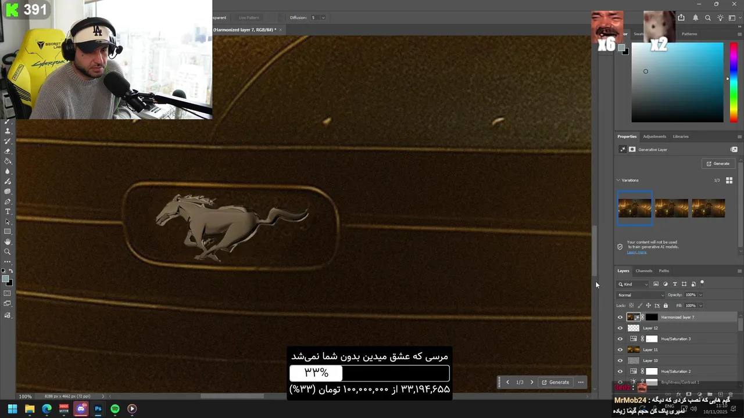The image size is (744, 418).
Task: Select the third variation thumbnail
Action: coord(708,208)
